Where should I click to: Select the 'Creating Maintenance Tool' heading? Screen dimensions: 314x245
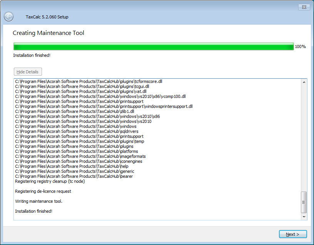coord(48,33)
